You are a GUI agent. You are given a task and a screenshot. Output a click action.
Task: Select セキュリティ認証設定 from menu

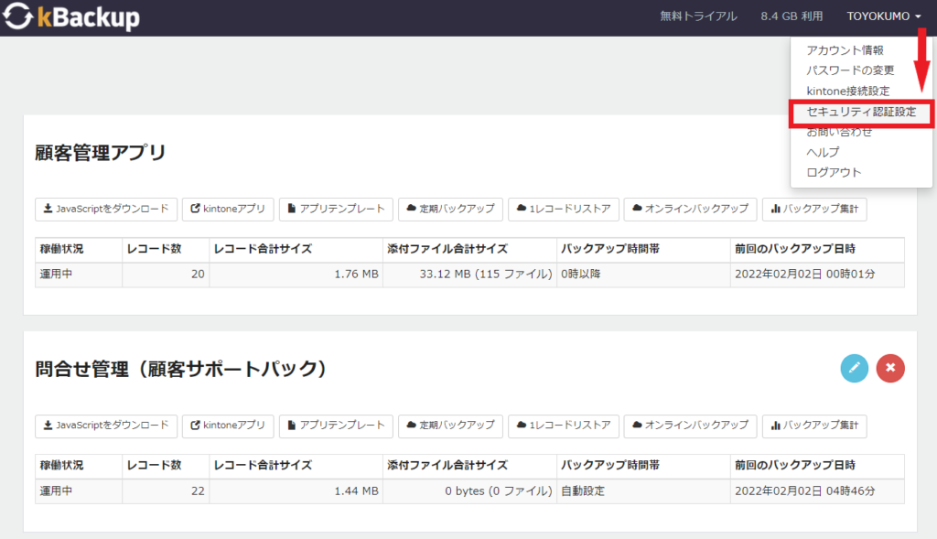coord(860,112)
